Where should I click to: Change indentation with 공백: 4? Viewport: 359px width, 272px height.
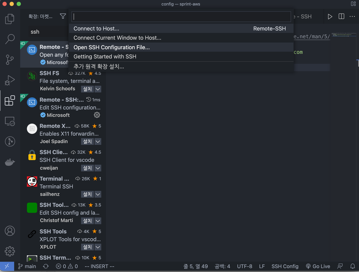[x=222, y=266]
